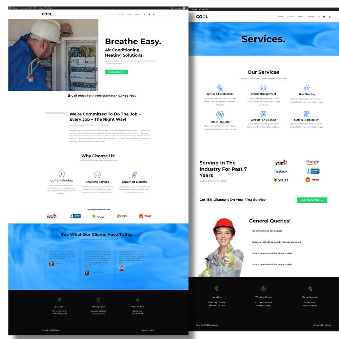Click the Google Reviews badge
The image size is (339, 339).
point(121,216)
